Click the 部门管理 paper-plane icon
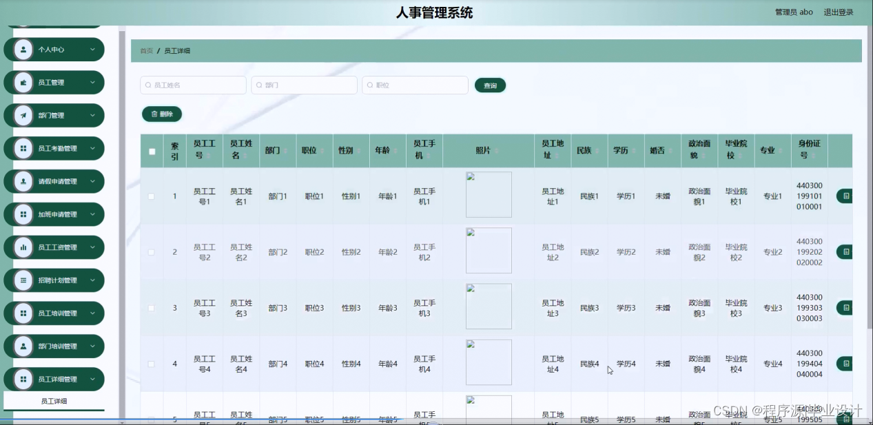Screen dimensions: 873x425 23,116
